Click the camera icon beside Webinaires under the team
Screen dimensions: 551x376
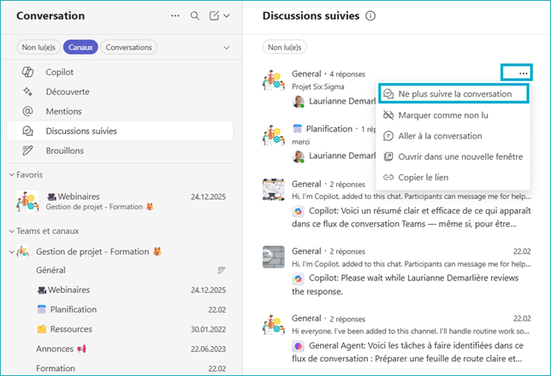(42, 290)
